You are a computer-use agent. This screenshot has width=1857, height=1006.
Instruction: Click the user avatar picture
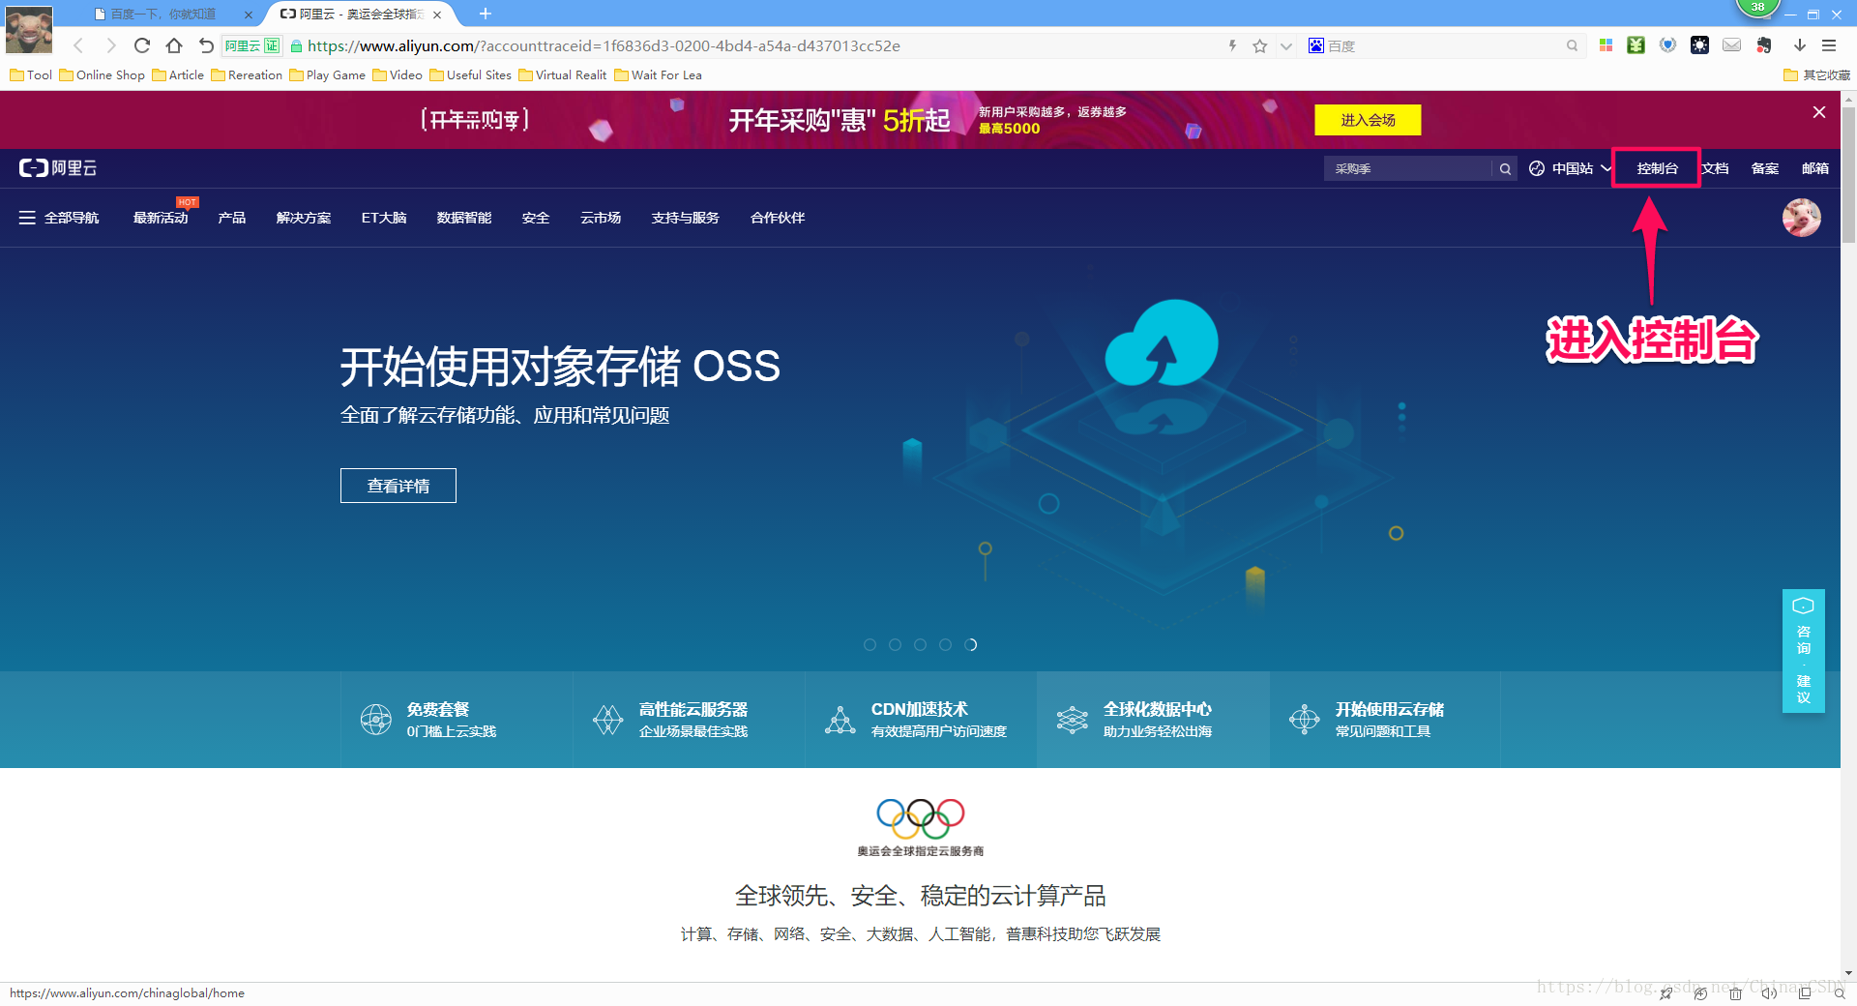coord(1802,218)
